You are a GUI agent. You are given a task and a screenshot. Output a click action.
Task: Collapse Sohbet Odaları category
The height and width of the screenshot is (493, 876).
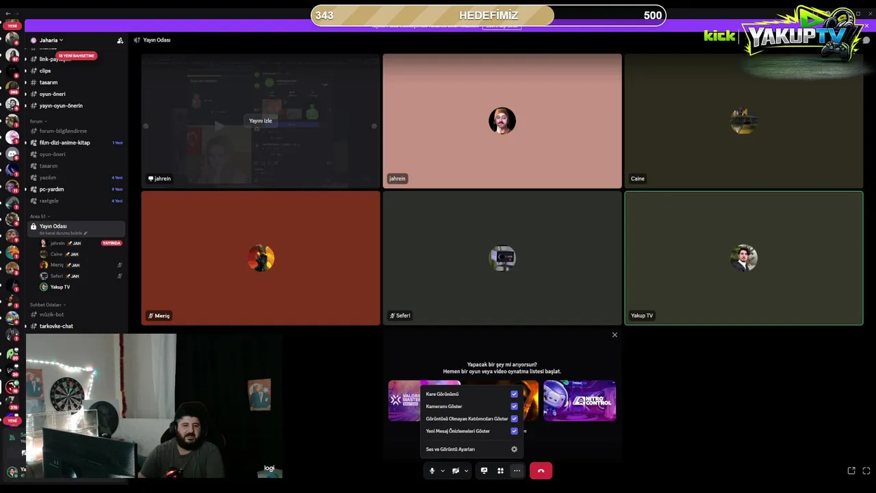47,305
